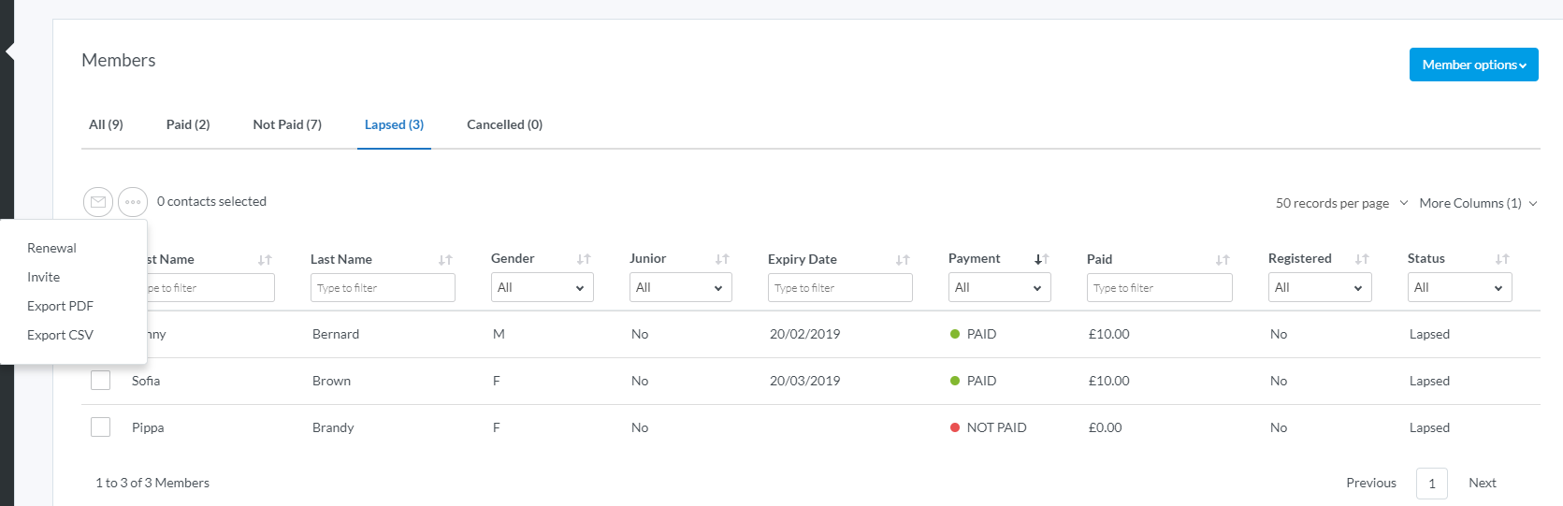Go to the Next page

pyautogui.click(x=1482, y=483)
